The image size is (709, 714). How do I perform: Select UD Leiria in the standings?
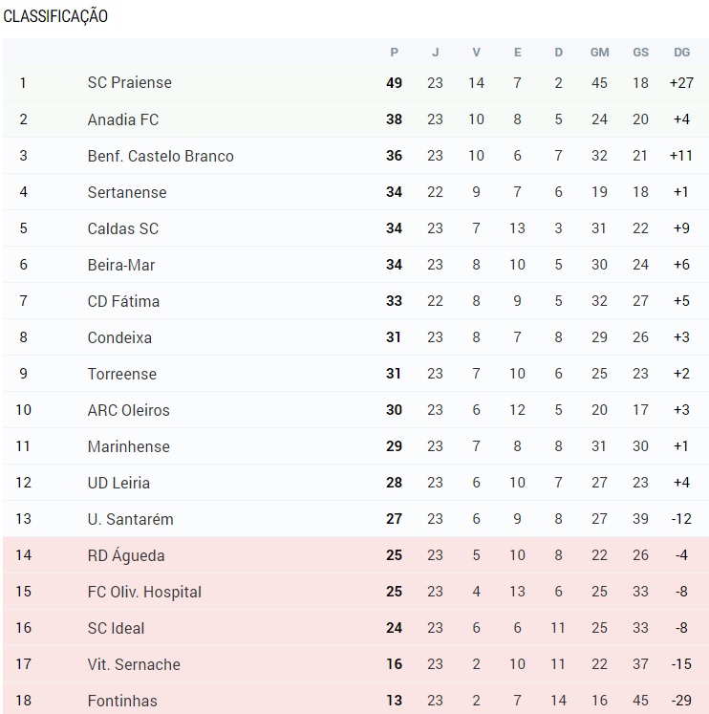coord(118,483)
